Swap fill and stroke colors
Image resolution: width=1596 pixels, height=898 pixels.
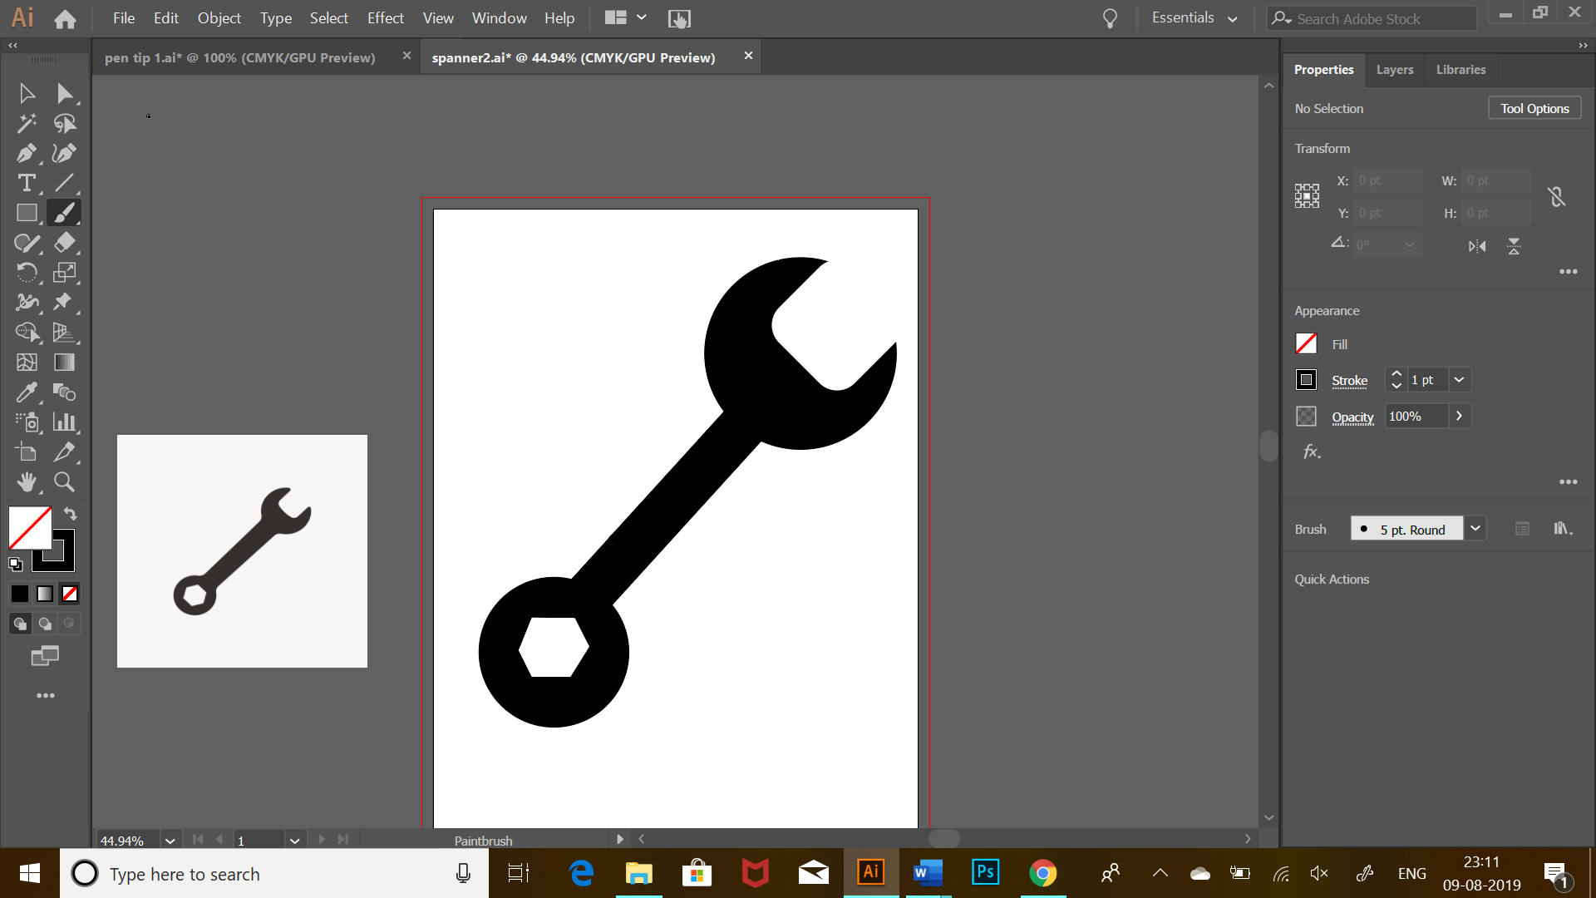click(x=71, y=514)
